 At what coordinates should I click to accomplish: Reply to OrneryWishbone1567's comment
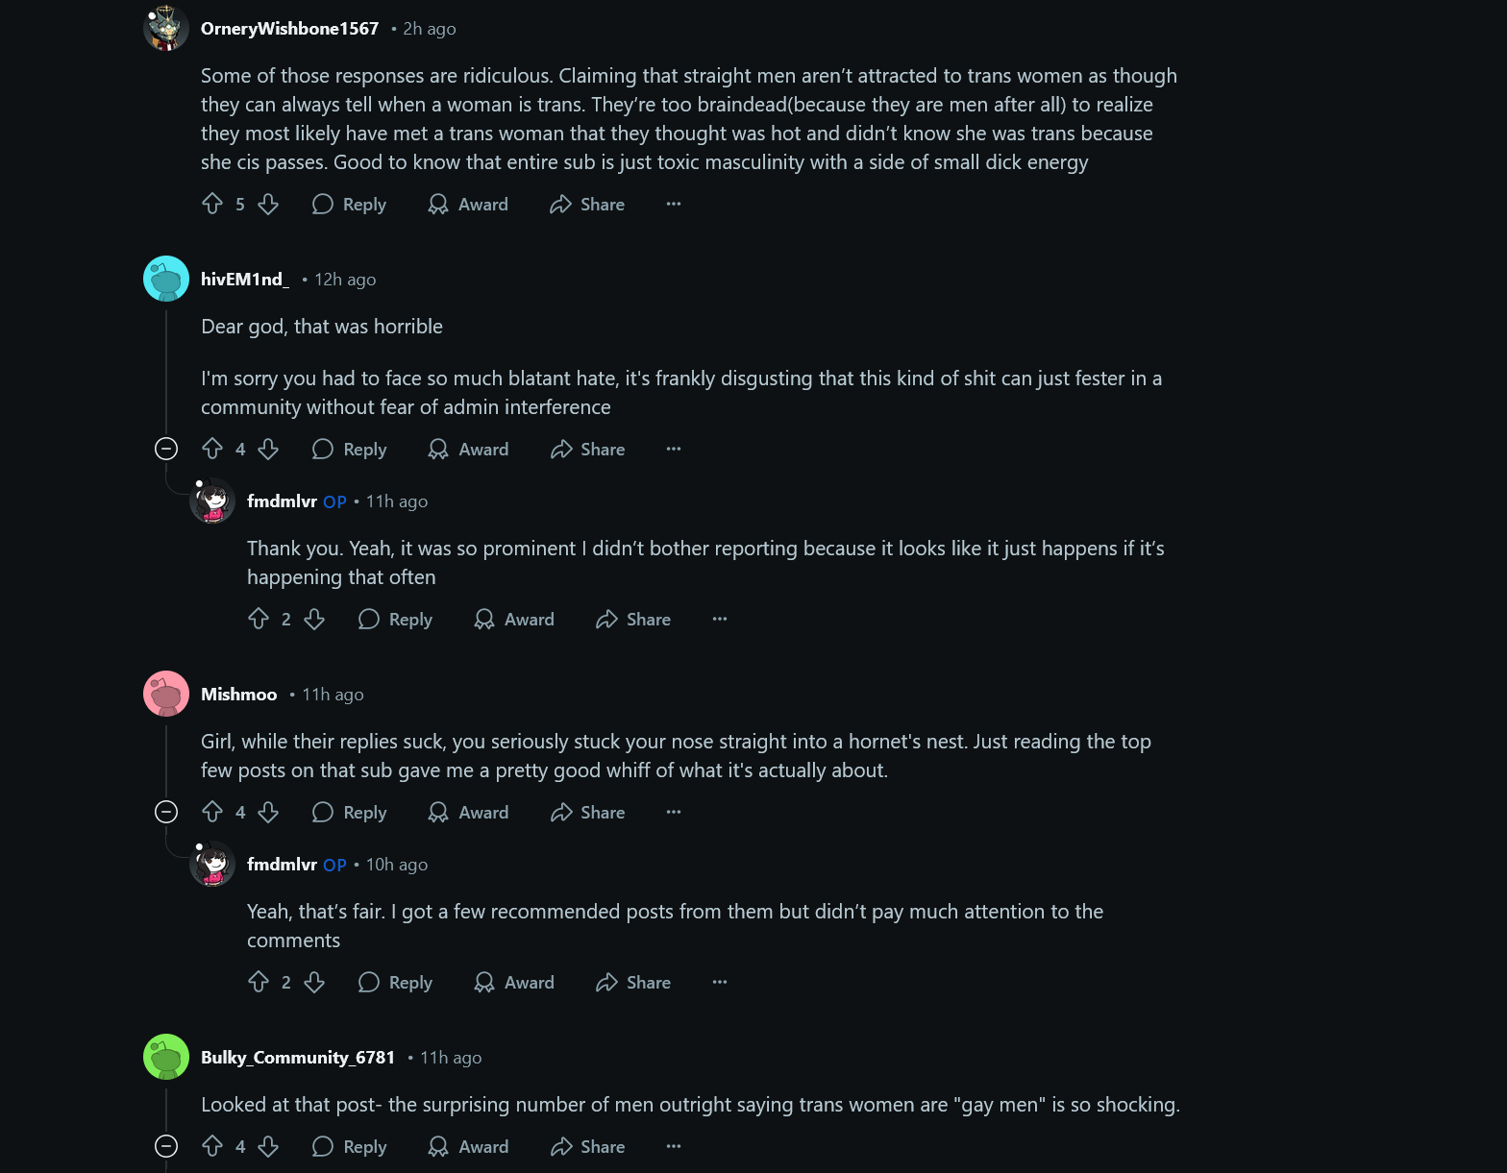(350, 204)
